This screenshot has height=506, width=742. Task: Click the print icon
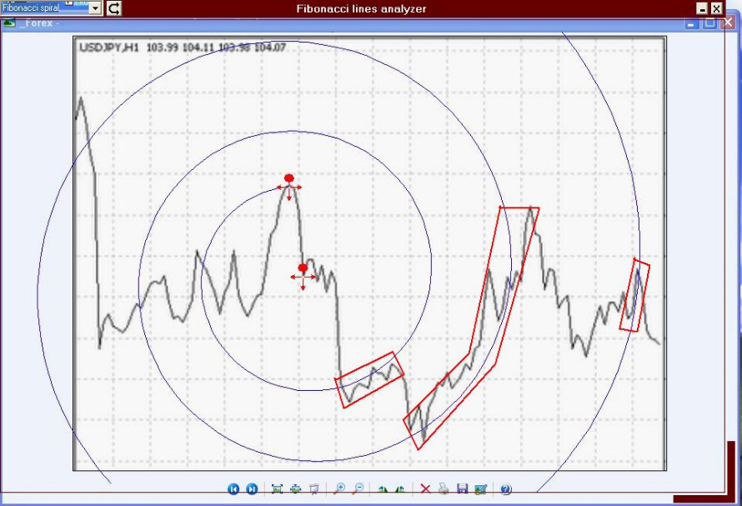(444, 489)
